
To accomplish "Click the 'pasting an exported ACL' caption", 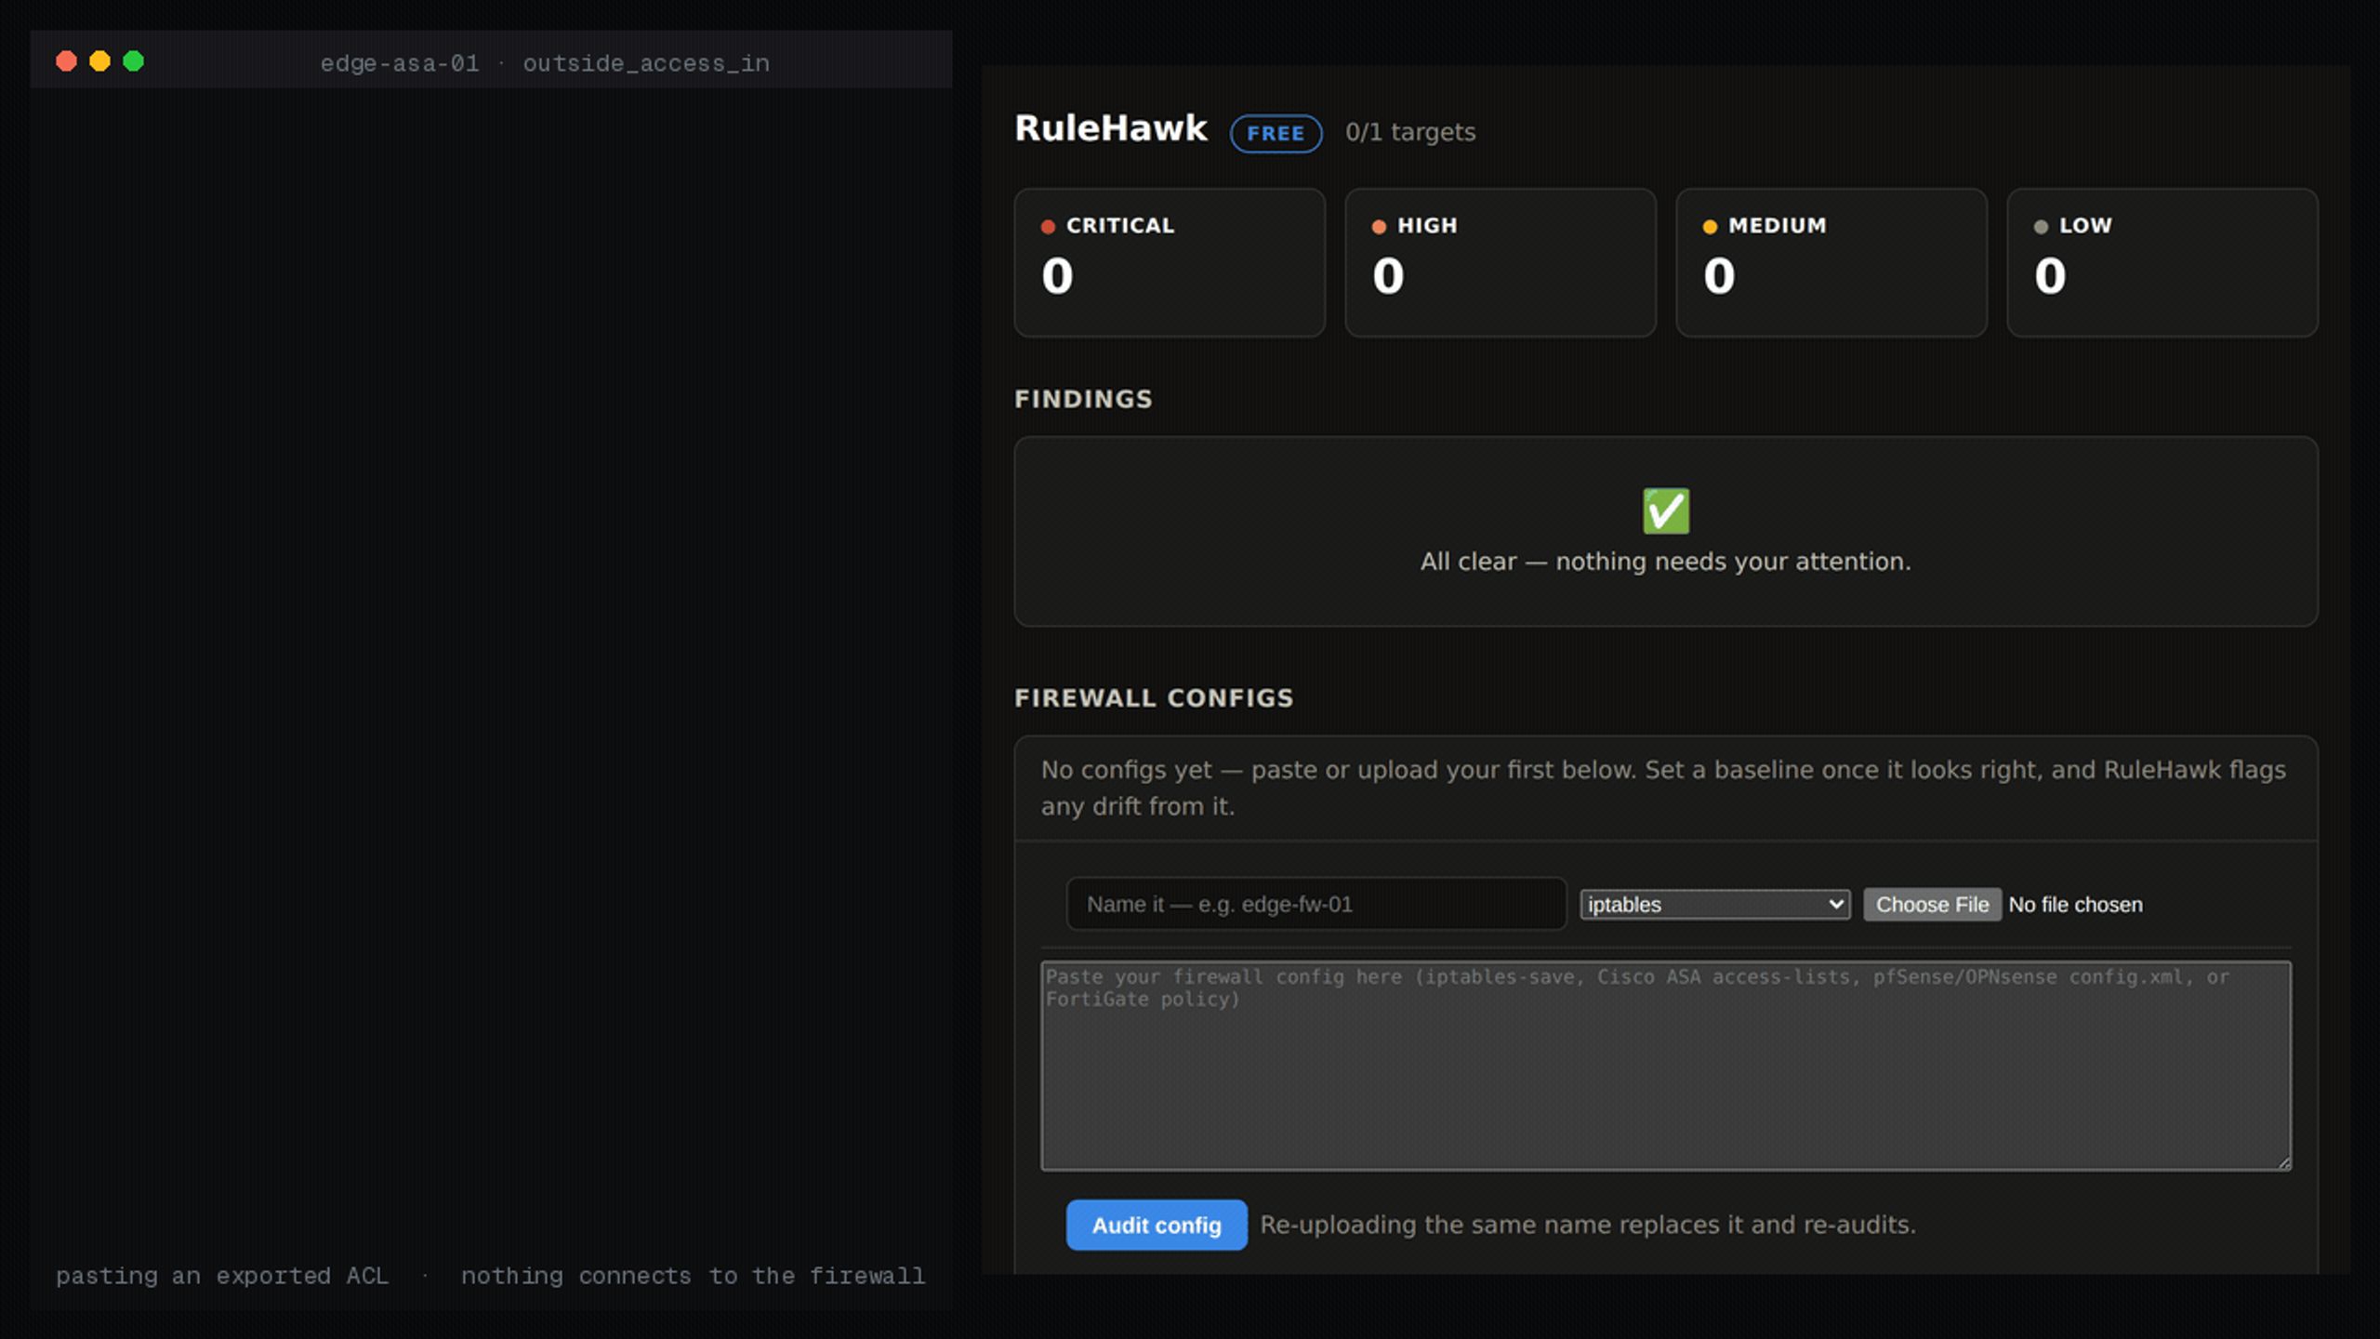I will pos(222,1276).
